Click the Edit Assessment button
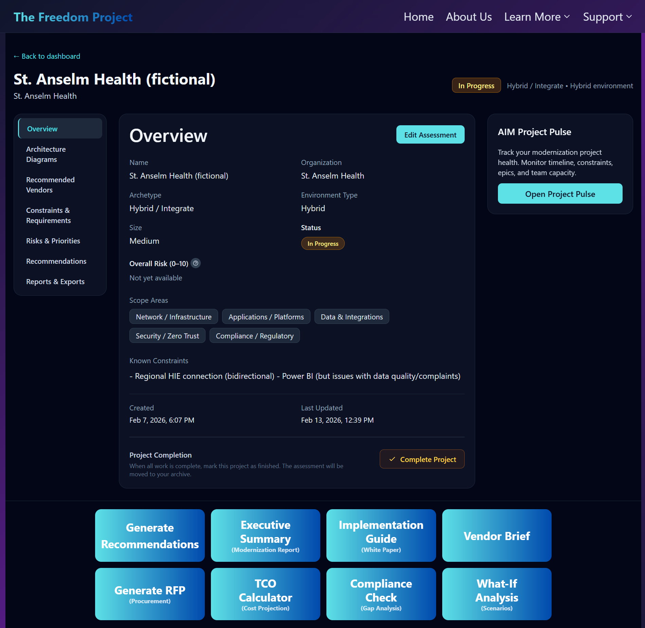 click(x=430, y=134)
